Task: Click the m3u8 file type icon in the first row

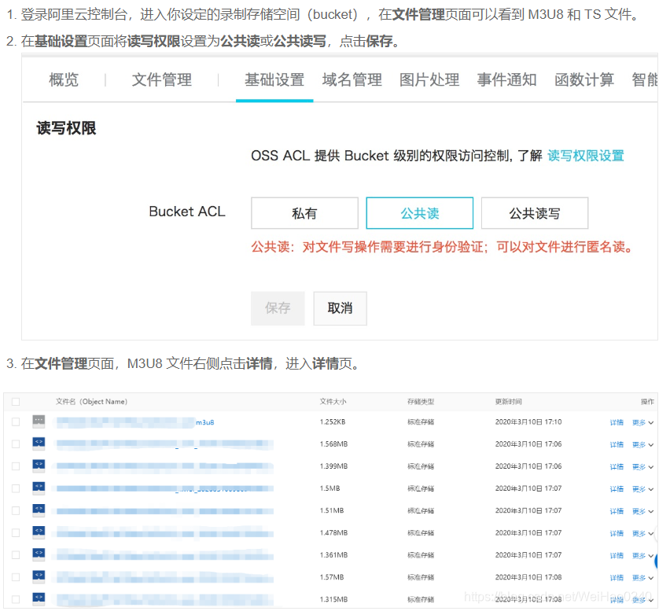Action: coord(38,421)
